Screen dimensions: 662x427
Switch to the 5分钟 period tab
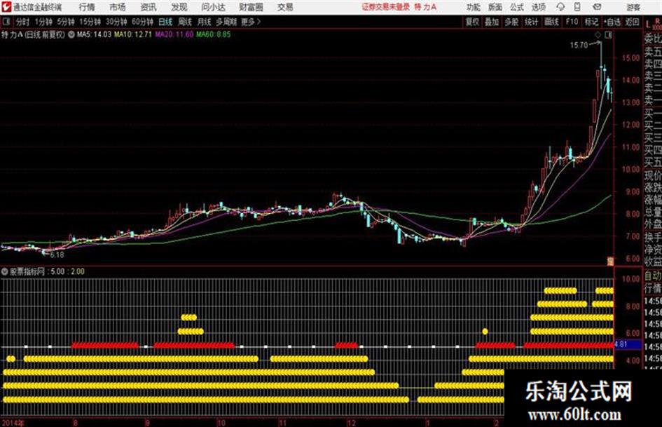click(66, 22)
